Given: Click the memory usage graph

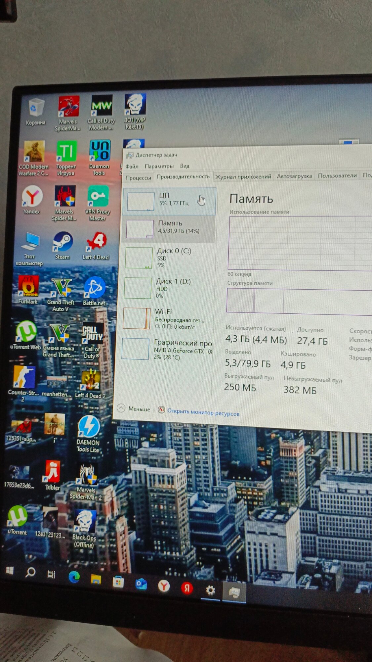Looking at the screenshot, I should click(300, 243).
